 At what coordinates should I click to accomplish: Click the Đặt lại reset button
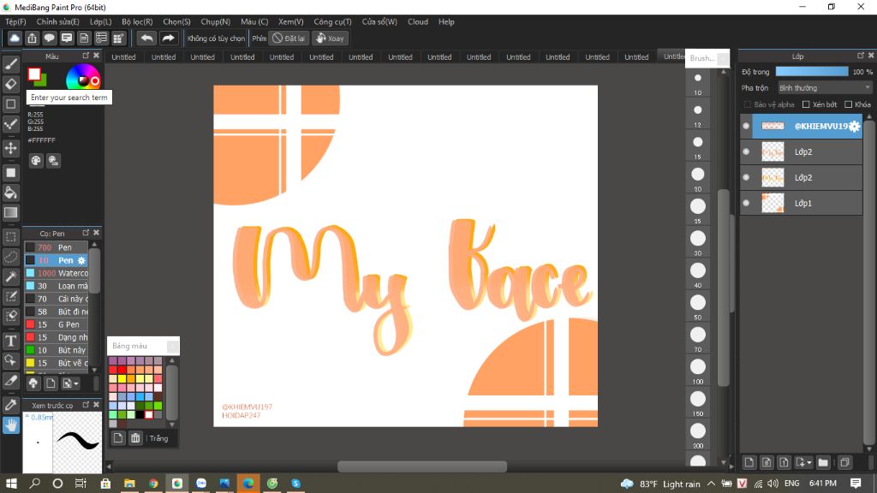[289, 38]
